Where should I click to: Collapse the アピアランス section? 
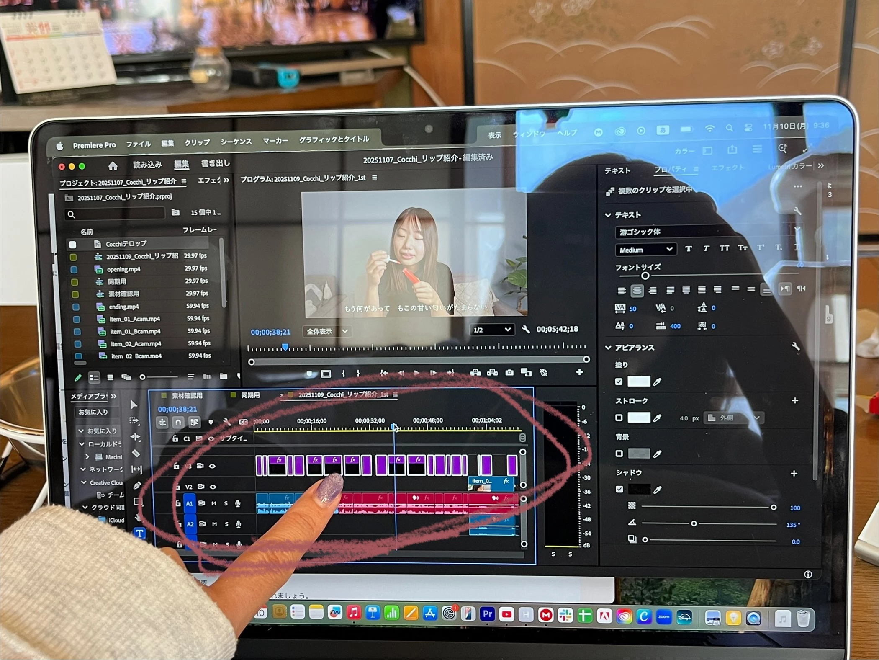pos(608,348)
